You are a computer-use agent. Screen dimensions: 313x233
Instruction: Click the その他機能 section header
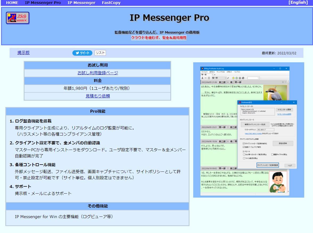pyautogui.click(x=98, y=206)
